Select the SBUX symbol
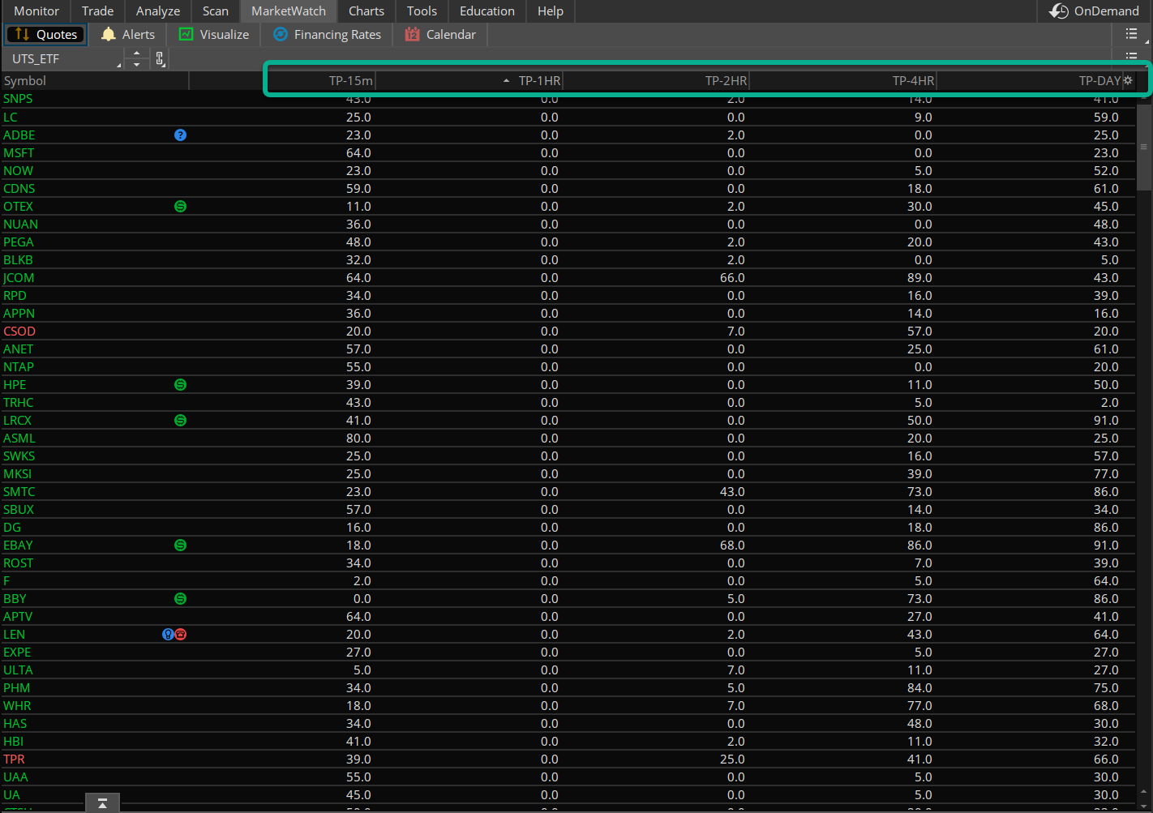The width and height of the screenshot is (1153, 813). (x=19, y=510)
